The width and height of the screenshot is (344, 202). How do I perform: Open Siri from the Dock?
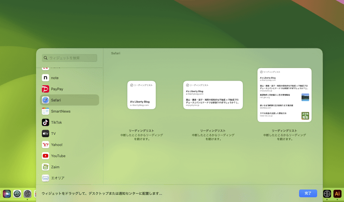click(7, 194)
